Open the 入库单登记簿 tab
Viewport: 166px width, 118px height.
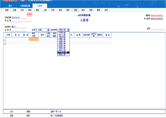tap(25, 6)
